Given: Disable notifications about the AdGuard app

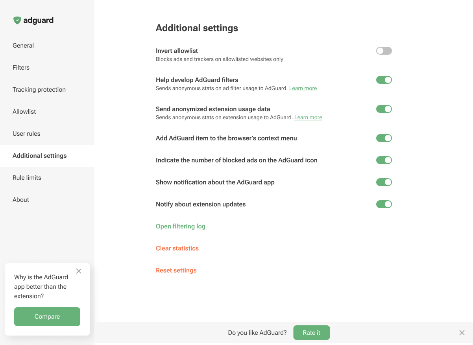Looking at the screenshot, I should (x=384, y=182).
